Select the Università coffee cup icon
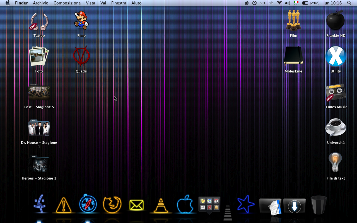Image resolution: width=357 pixels, height=223 pixels. point(336,127)
